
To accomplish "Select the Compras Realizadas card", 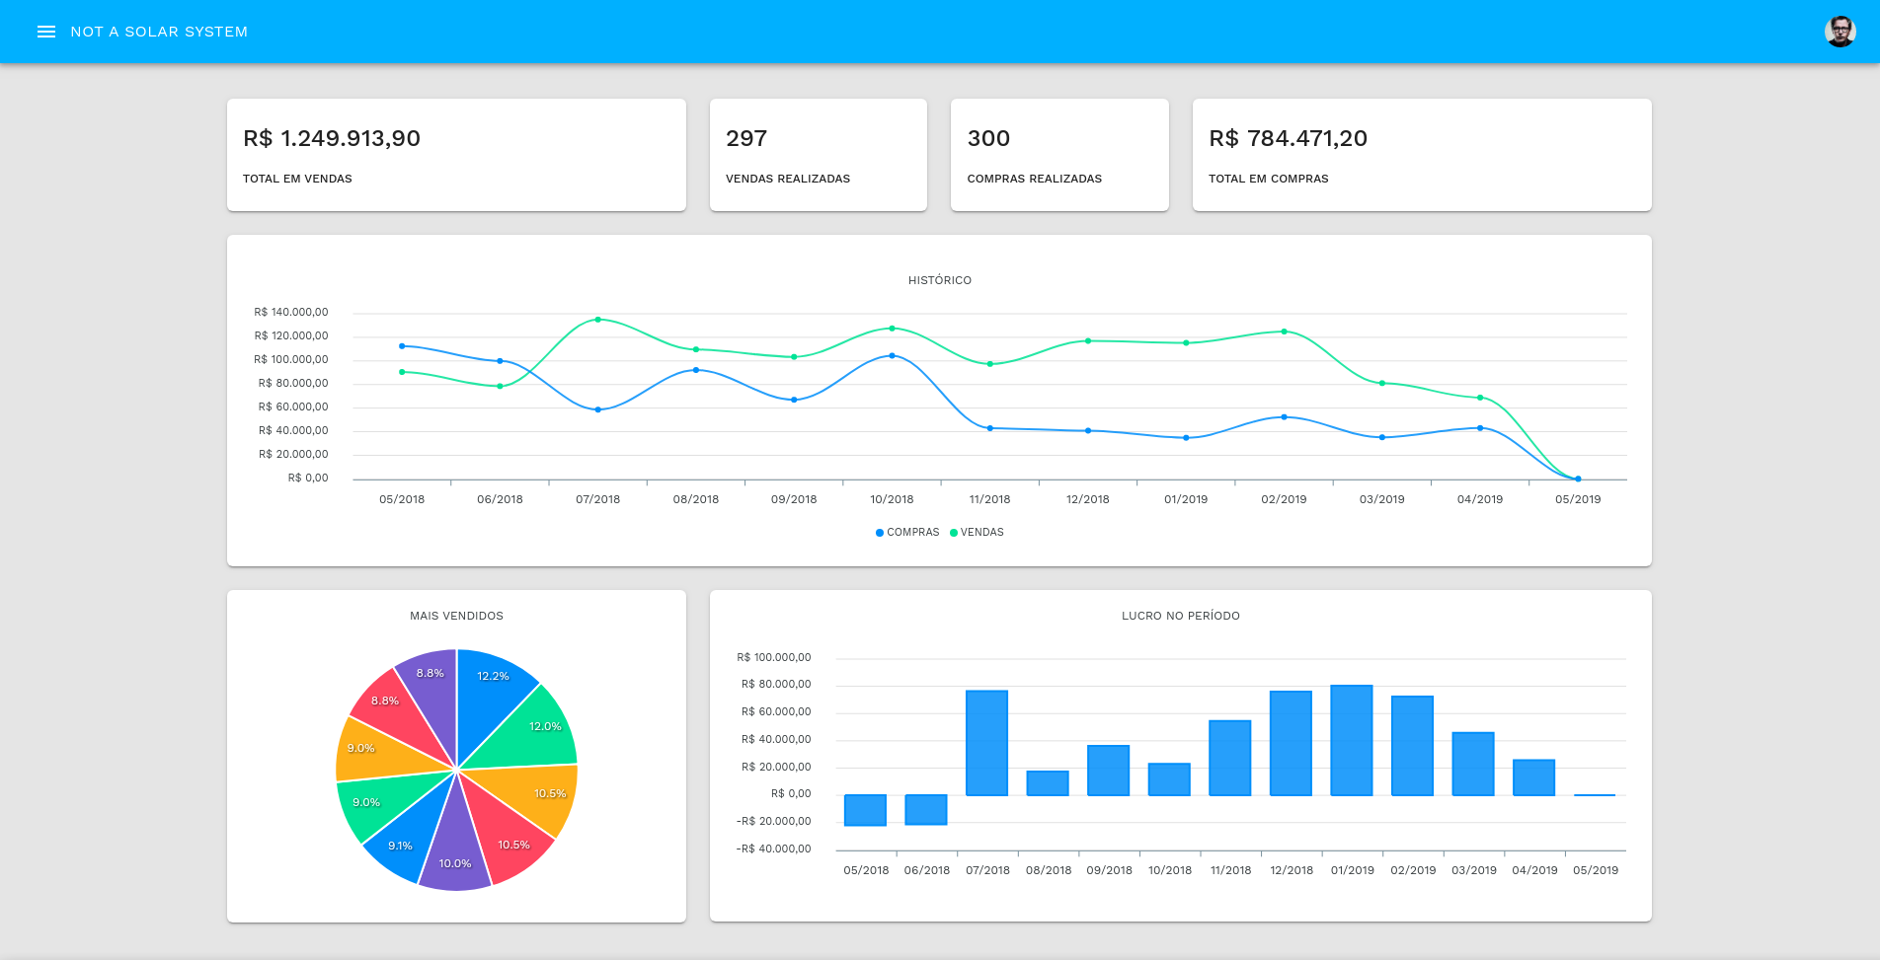I will 1059,155.
